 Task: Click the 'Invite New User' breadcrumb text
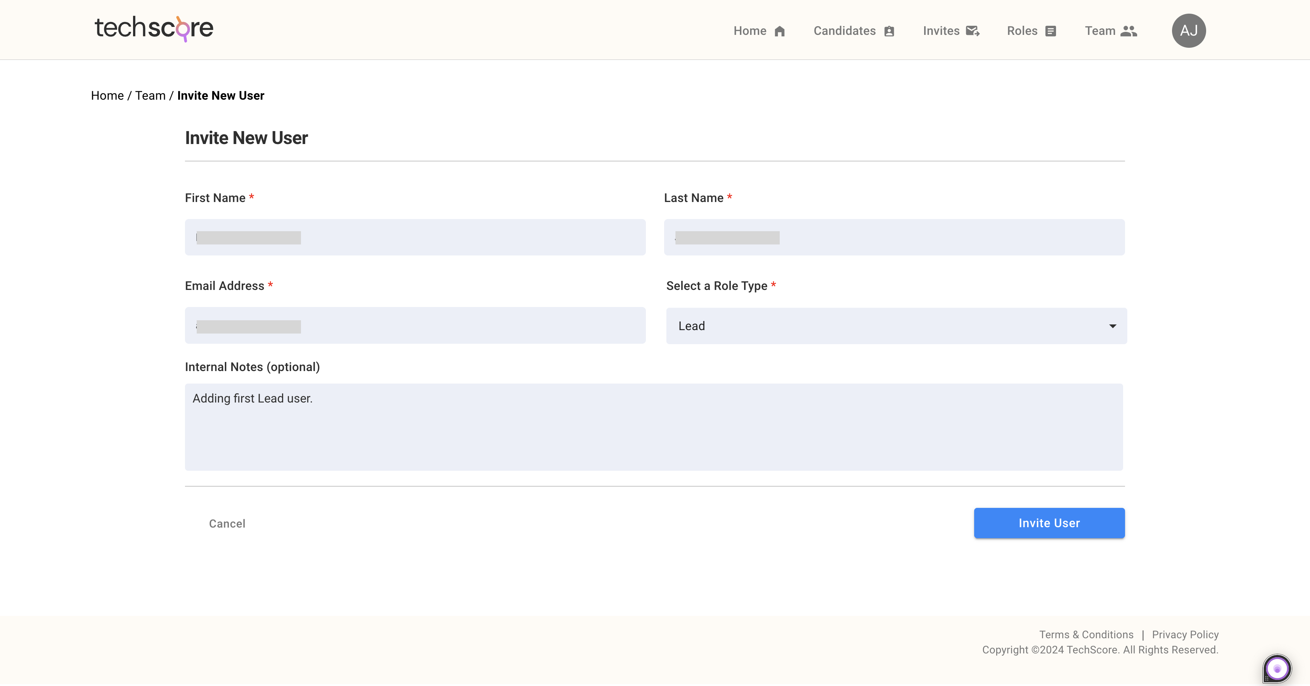tap(221, 96)
